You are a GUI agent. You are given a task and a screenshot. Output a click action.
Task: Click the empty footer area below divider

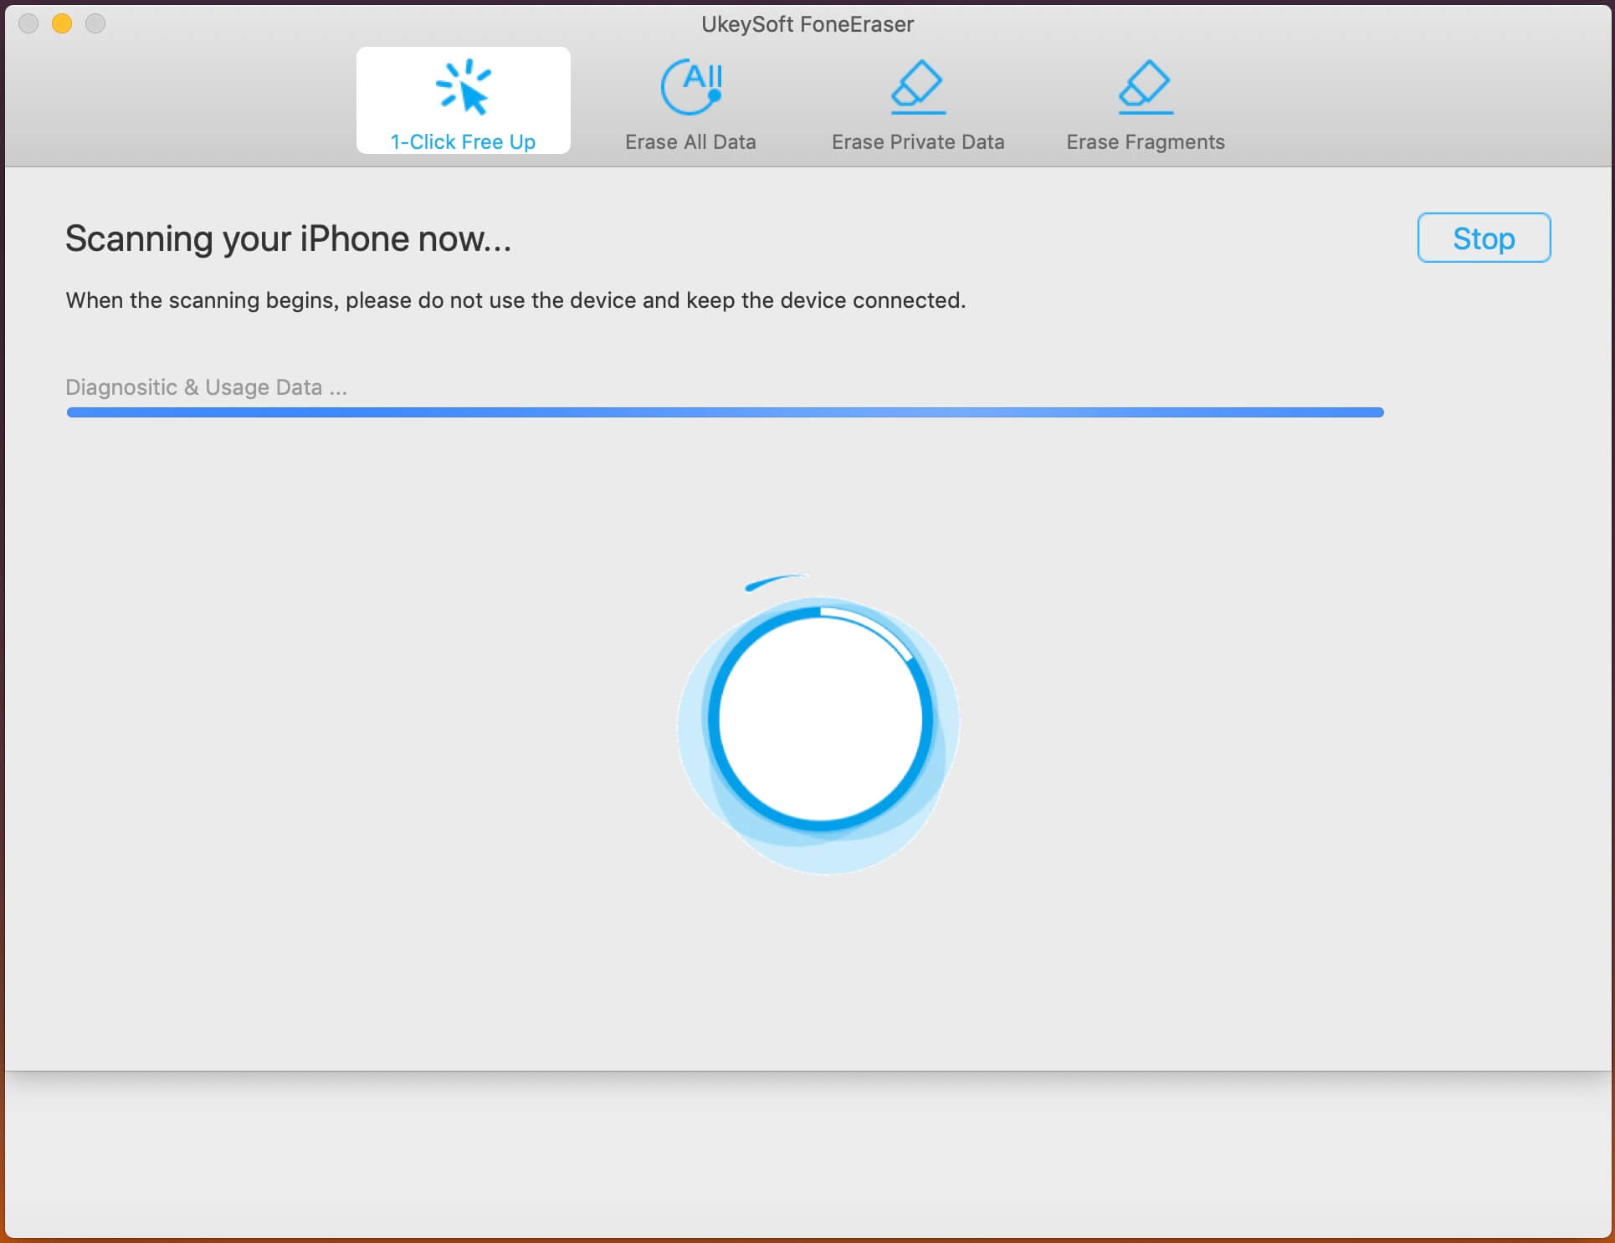807,1154
